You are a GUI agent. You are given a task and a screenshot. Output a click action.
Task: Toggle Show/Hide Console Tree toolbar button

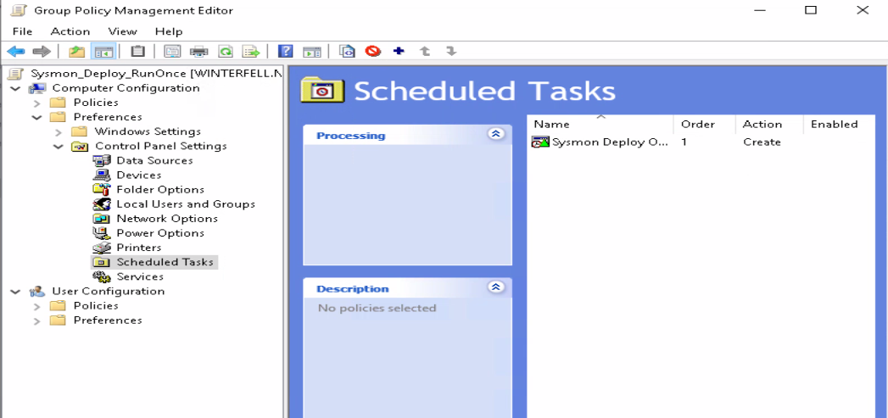click(x=103, y=52)
